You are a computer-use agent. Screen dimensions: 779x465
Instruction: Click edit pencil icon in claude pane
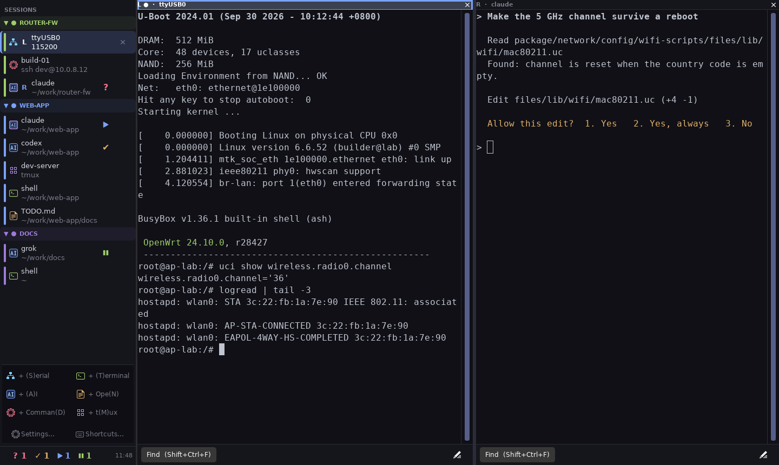click(763, 455)
